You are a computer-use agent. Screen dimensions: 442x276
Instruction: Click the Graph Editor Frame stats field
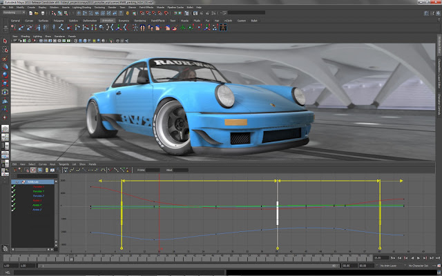click(x=153, y=170)
